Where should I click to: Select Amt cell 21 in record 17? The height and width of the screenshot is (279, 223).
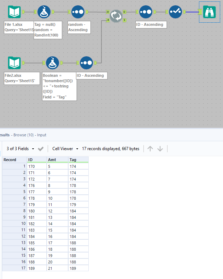pos(57,268)
